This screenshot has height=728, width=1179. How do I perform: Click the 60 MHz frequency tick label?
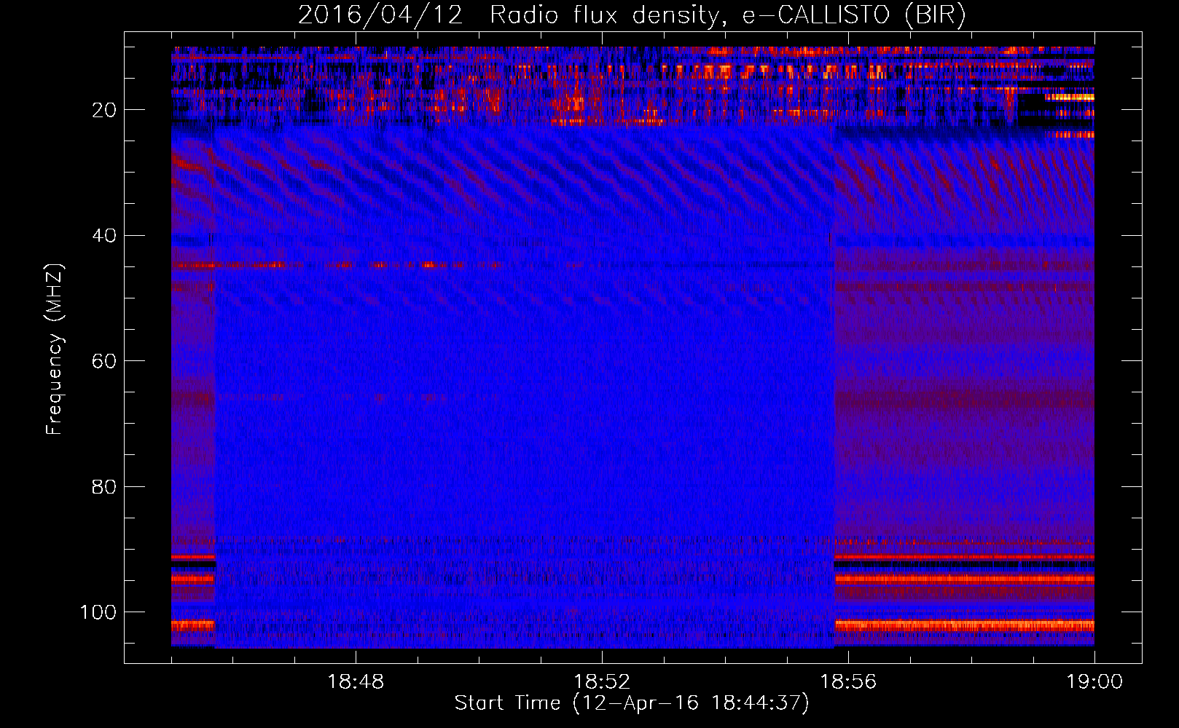(104, 361)
